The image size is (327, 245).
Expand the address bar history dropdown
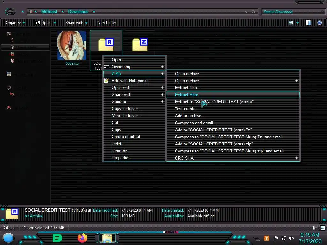pos(246,12)
